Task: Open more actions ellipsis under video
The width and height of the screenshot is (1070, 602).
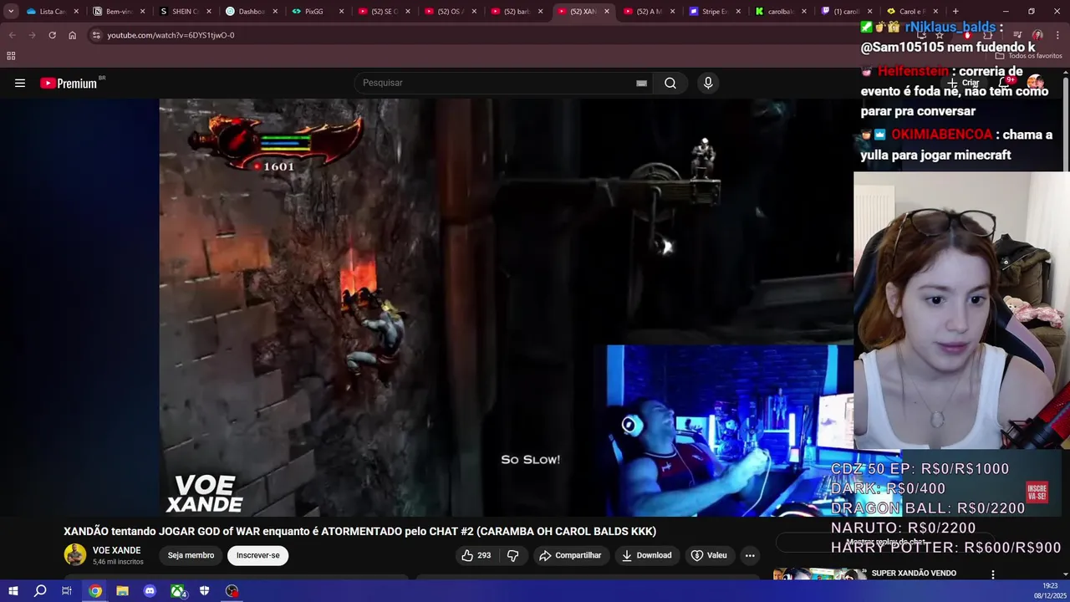Action: coord(750,555)
